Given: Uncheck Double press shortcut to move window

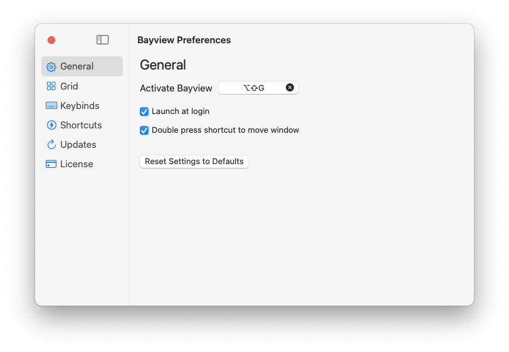Looking at the screenshot, I should click(144, 130).
